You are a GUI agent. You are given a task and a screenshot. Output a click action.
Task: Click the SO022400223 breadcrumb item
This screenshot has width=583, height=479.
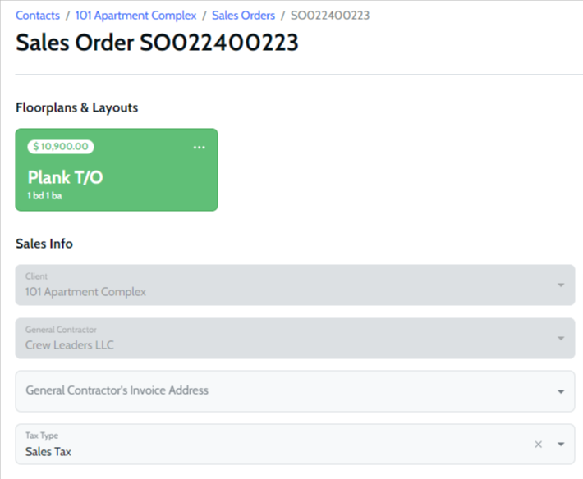click(335, 16)
